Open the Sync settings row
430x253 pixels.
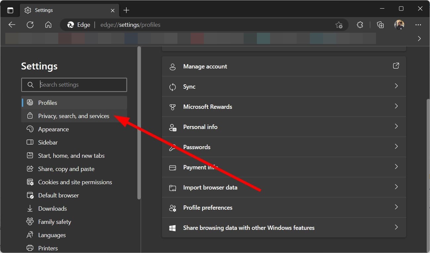pyautogui.click(x=284, y=87)
